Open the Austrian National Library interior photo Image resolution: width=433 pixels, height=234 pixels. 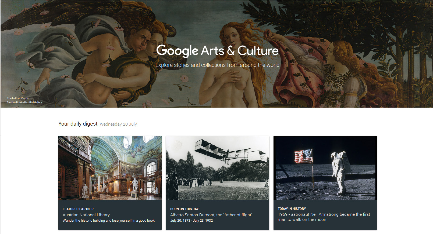(x=110, y=168)
